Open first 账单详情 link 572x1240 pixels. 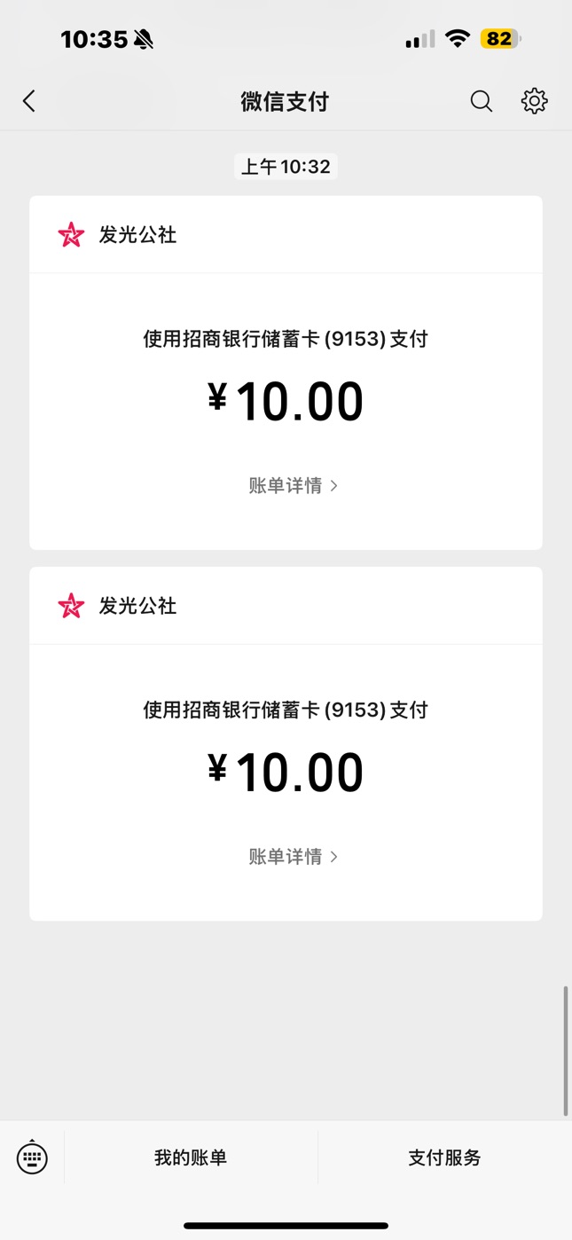286,486
